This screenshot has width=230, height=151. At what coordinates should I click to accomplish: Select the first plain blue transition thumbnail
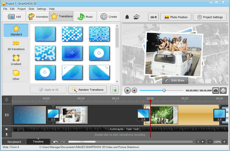click(45, 34)
